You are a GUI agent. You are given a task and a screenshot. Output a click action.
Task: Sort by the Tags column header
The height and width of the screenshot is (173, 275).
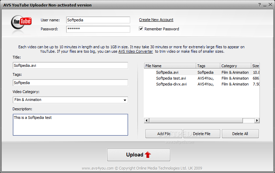(208, 66)
